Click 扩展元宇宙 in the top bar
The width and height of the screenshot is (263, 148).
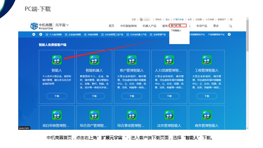click(178, 20)
